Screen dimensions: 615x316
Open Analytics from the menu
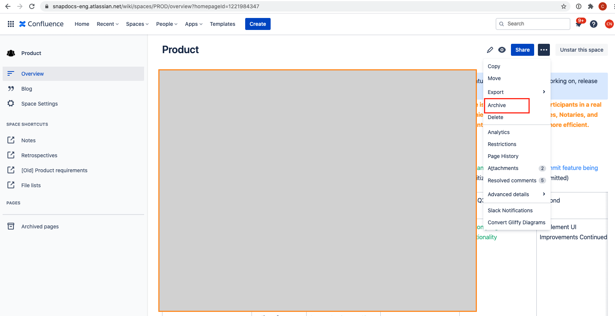coord(517,132)
